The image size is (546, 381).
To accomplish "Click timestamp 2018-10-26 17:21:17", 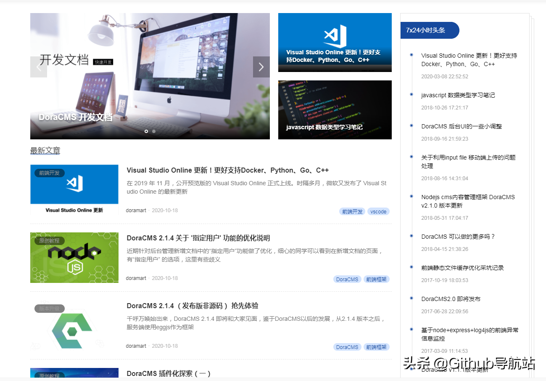I will [445, 108].
